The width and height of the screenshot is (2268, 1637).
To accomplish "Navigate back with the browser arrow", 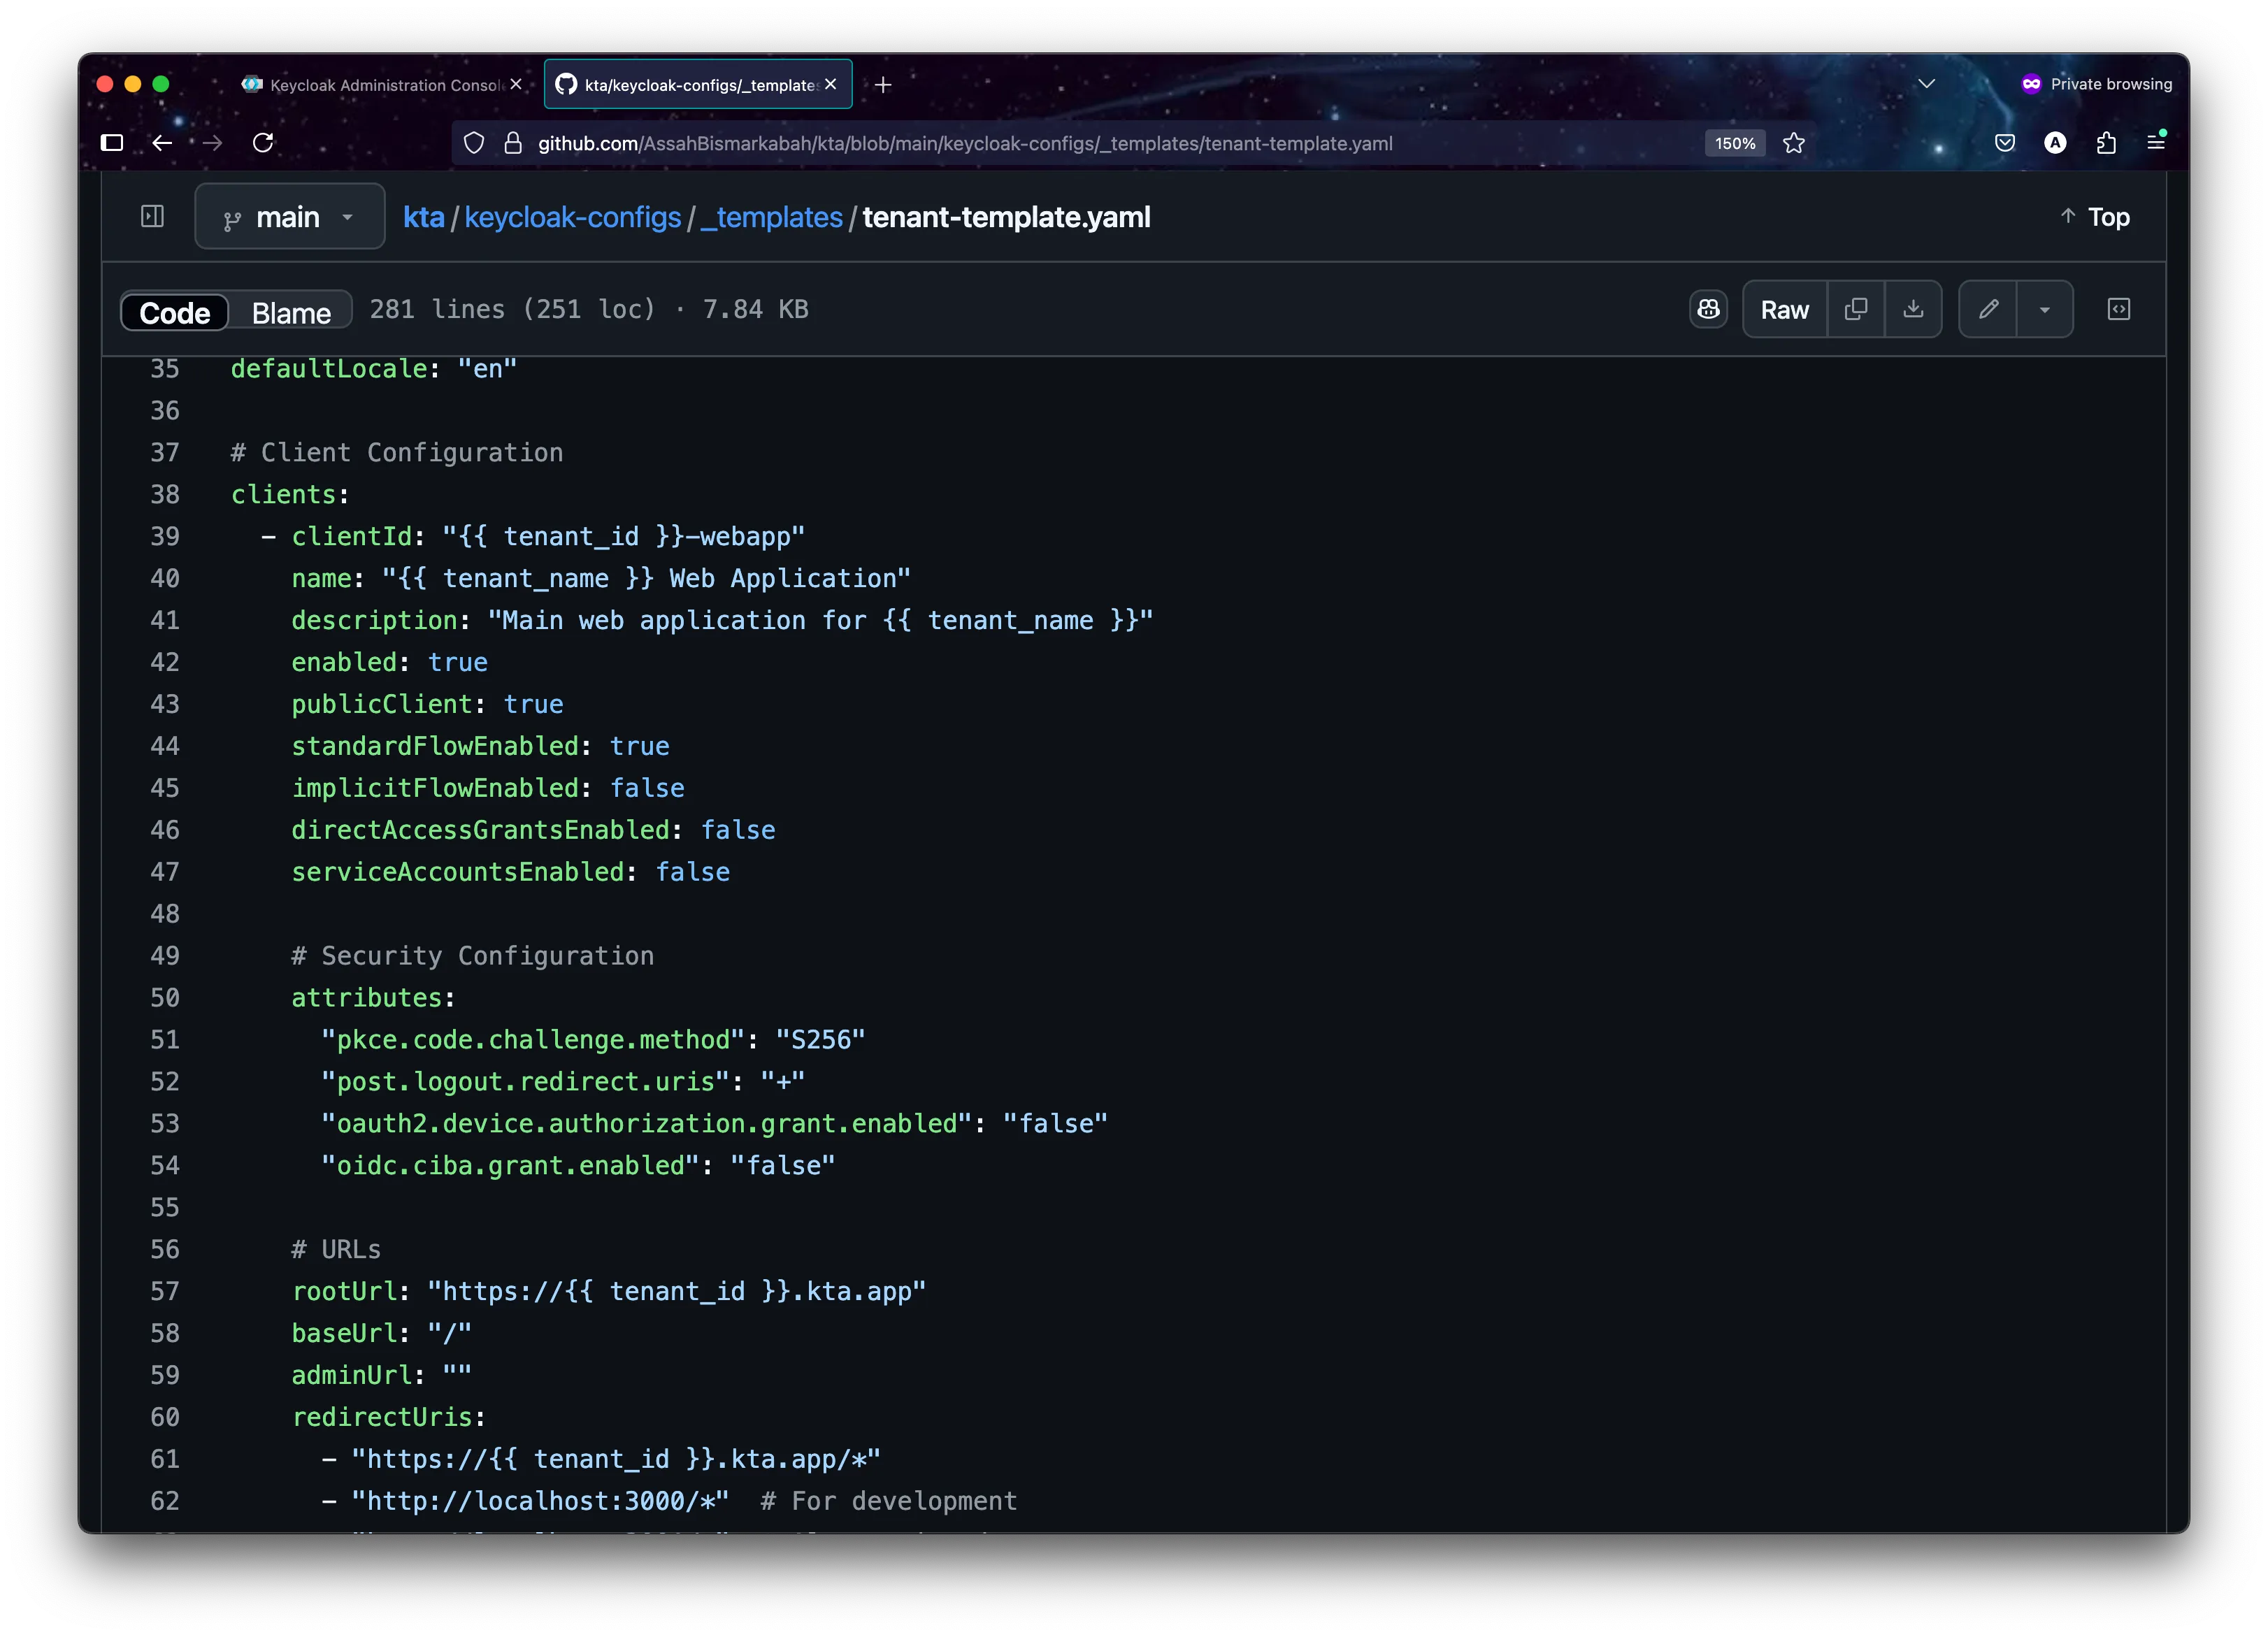I will tap(162, 143).
